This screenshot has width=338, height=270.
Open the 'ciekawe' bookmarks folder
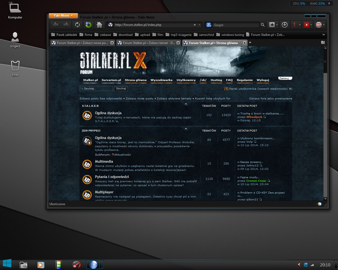[103, 35]
